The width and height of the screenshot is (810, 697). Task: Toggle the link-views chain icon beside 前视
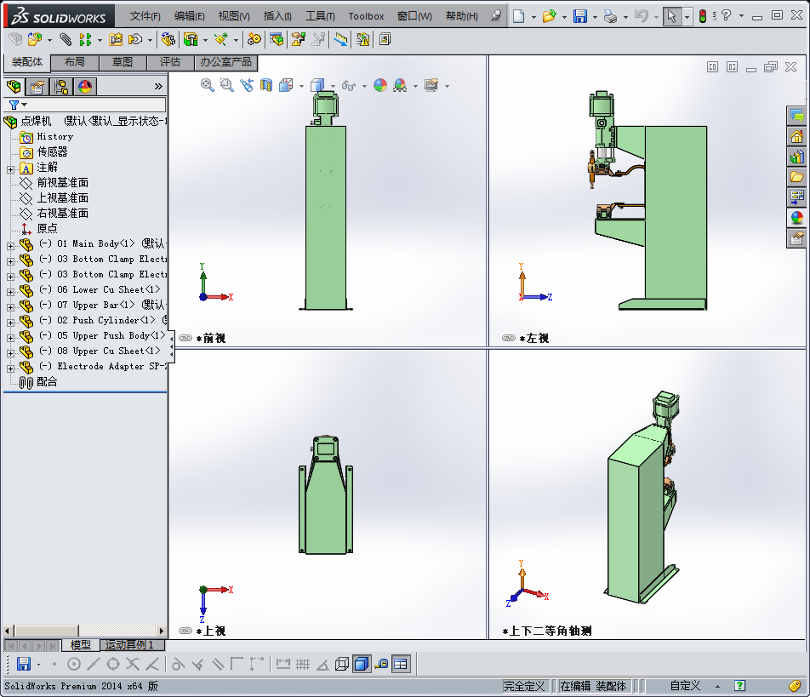click(185, 338)
